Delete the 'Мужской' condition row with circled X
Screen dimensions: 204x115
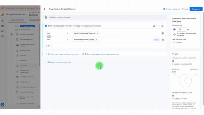pyautogui.click(x=163, y=33)
